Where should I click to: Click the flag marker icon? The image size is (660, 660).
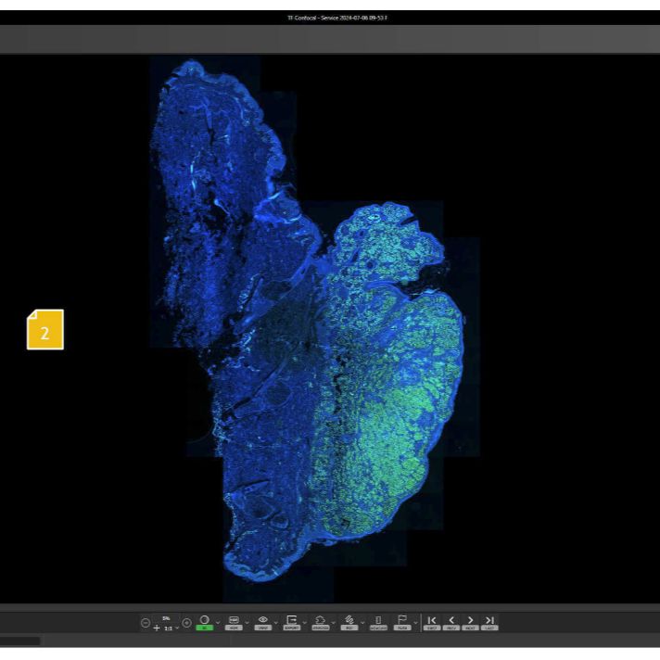(x=402, y=621)
